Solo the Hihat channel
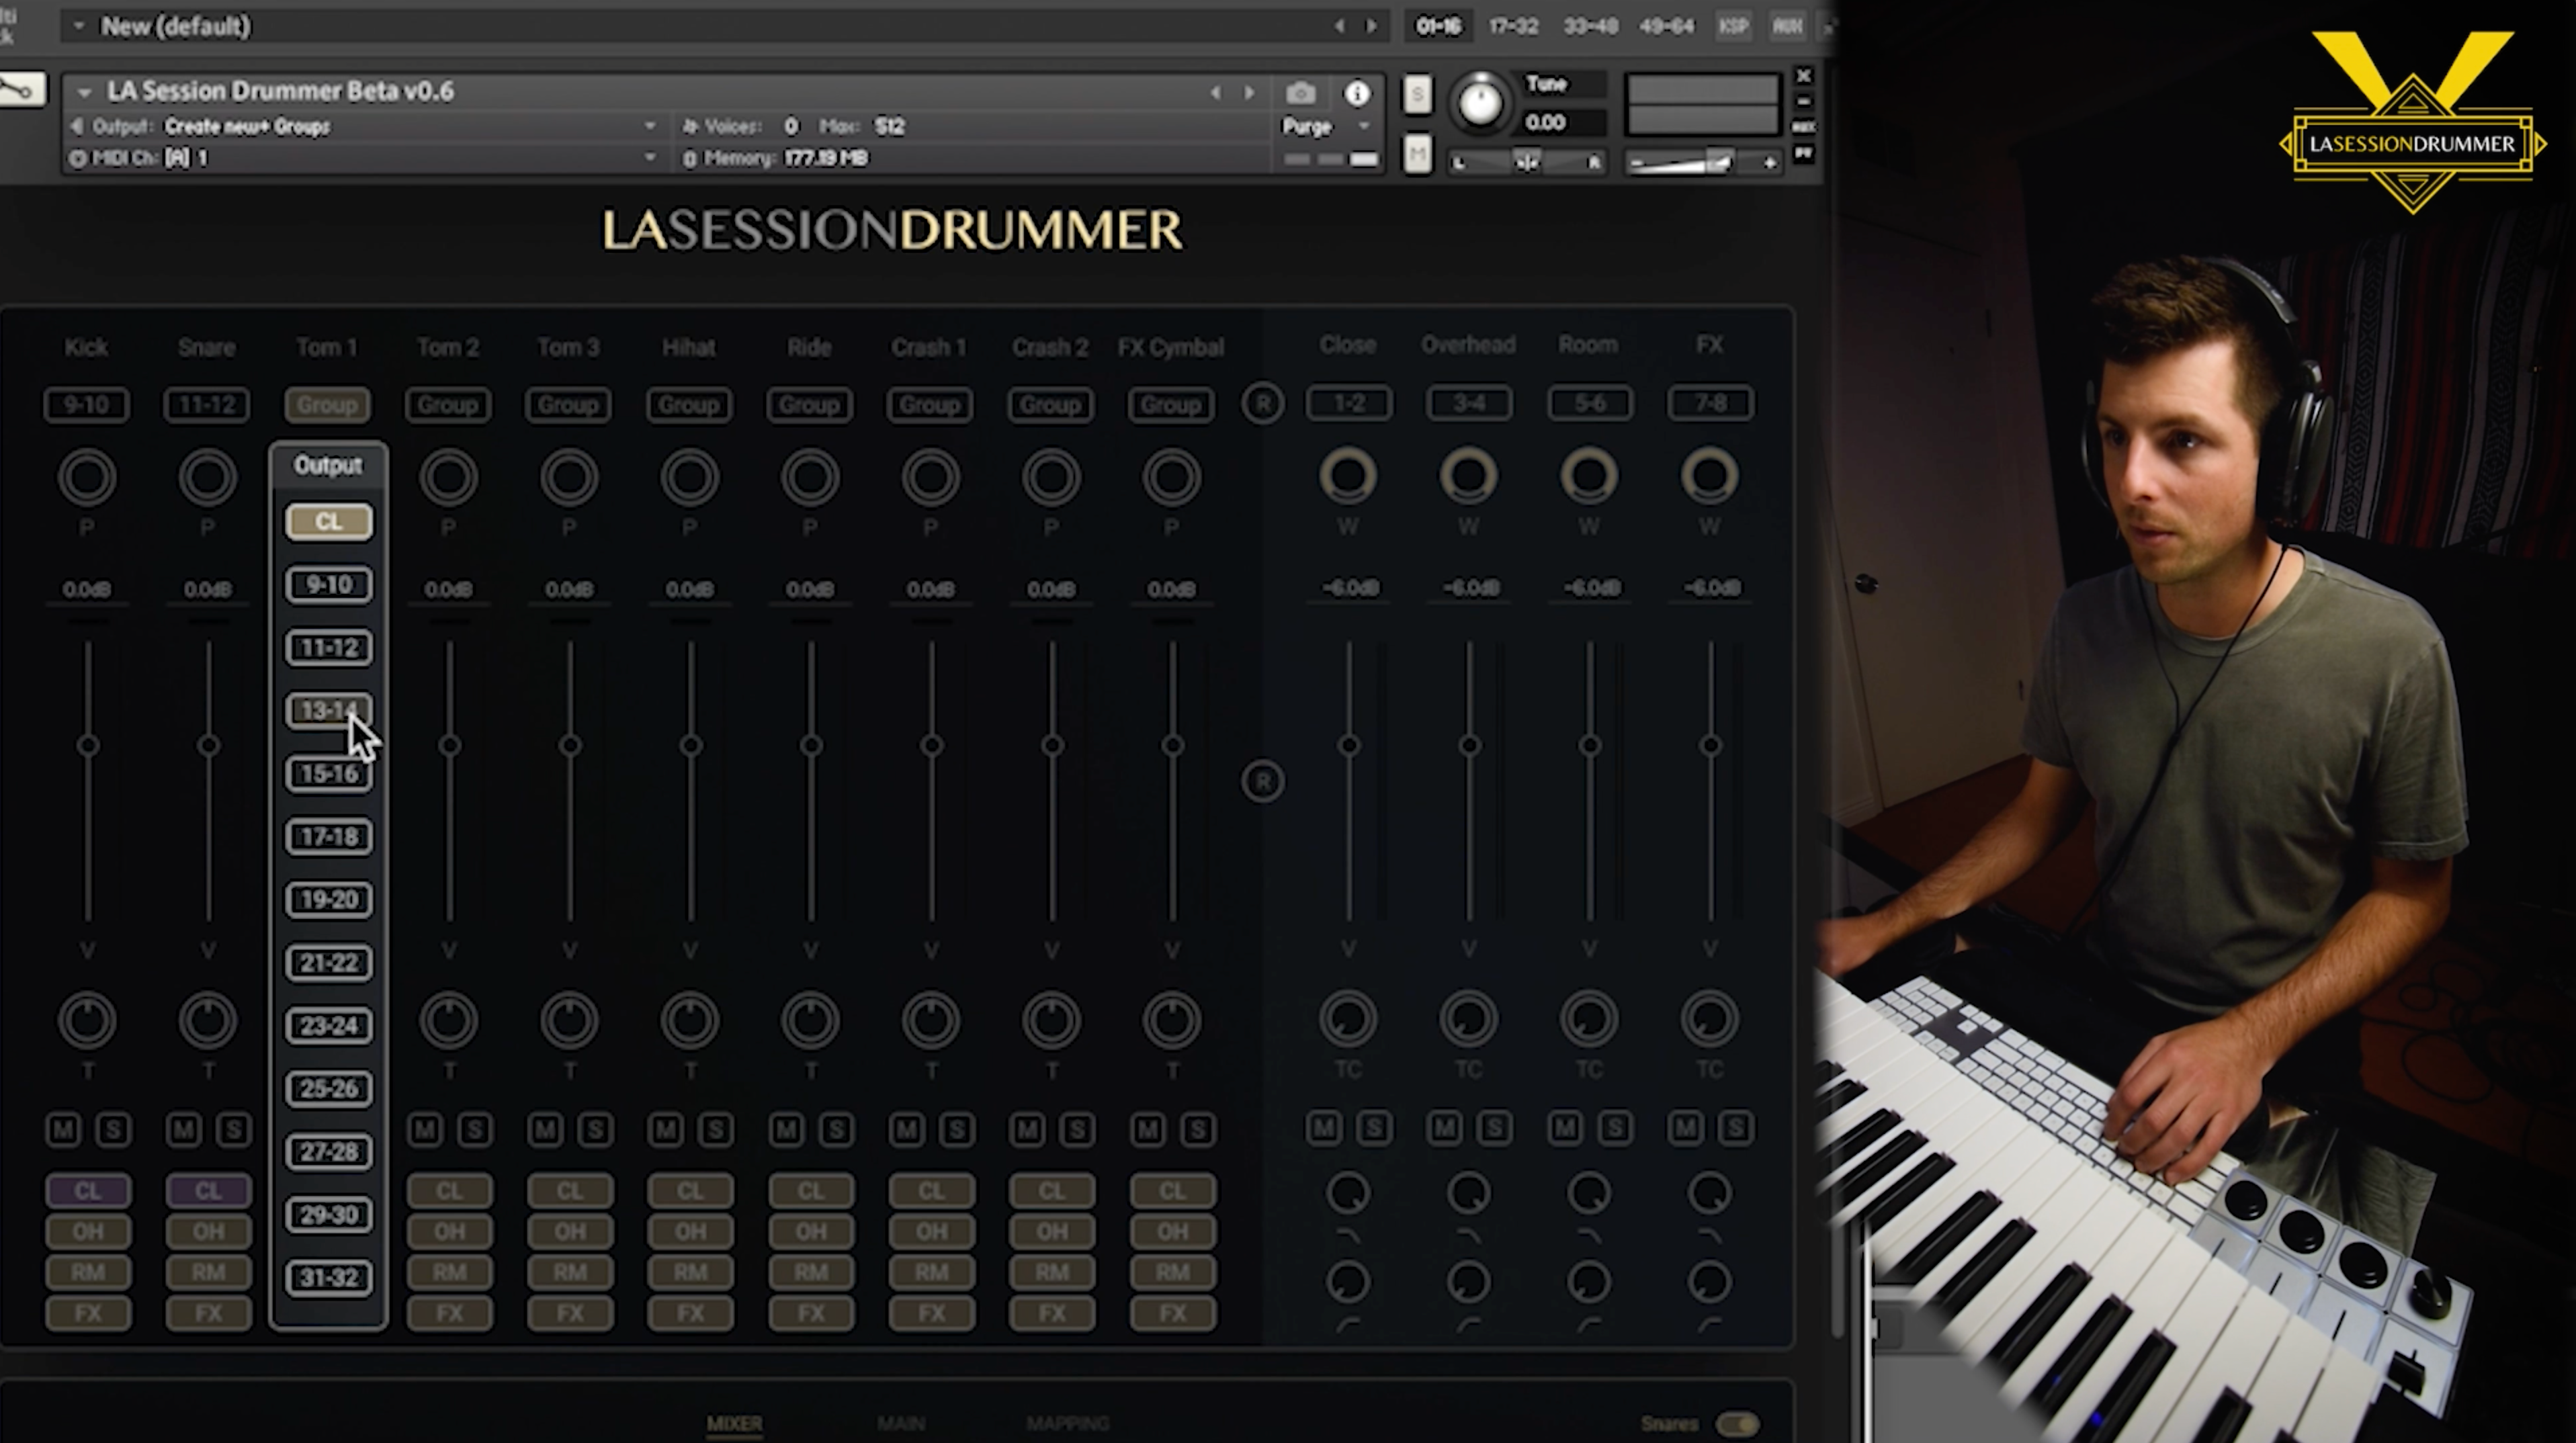Screen dimensions: 2576x1443 [x=715, y=1130]
